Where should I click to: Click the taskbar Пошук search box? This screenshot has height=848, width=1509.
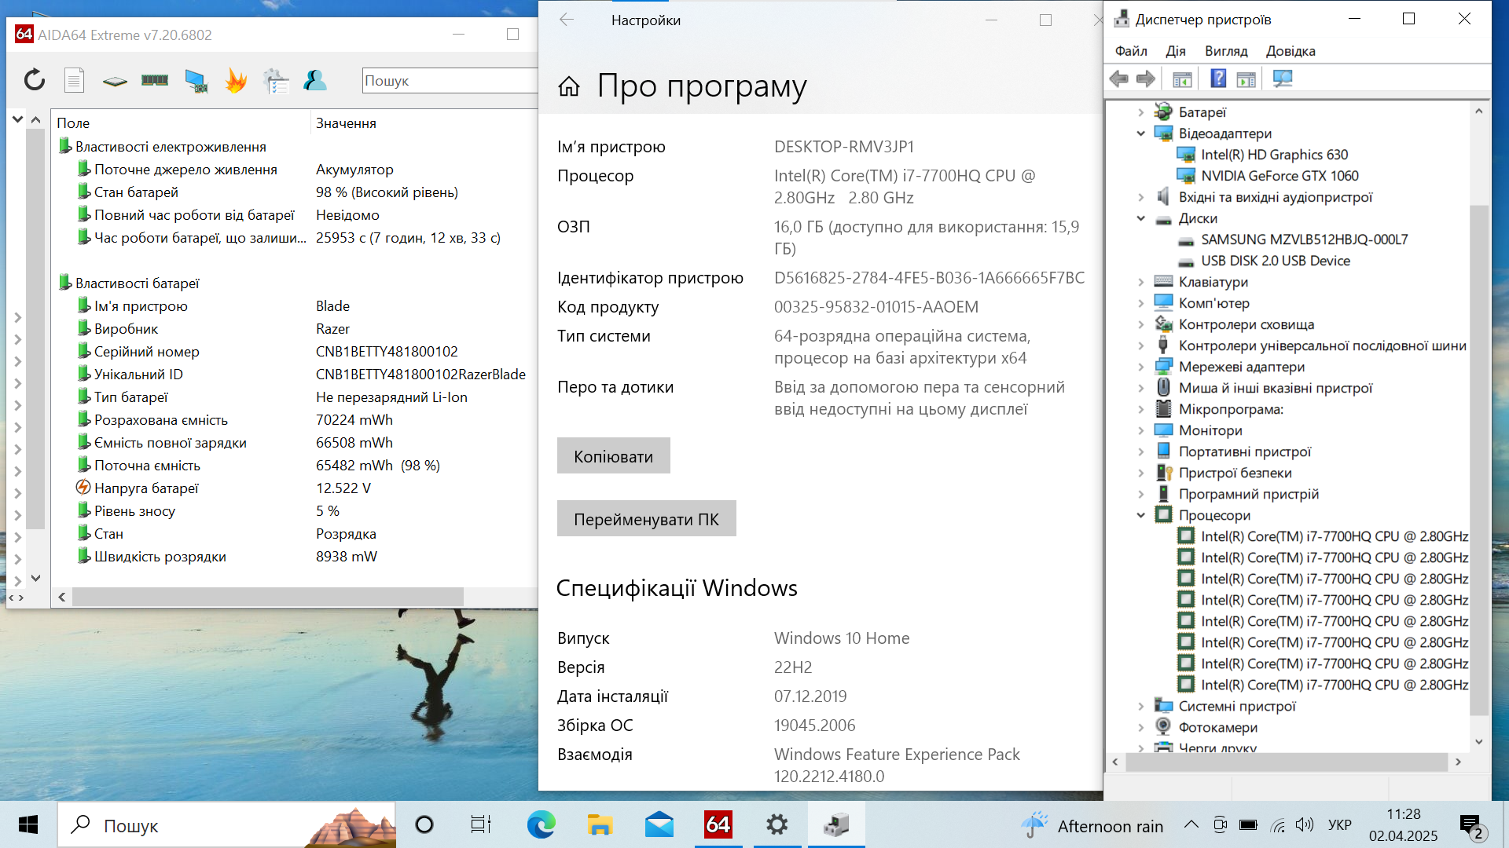(226, 825)
